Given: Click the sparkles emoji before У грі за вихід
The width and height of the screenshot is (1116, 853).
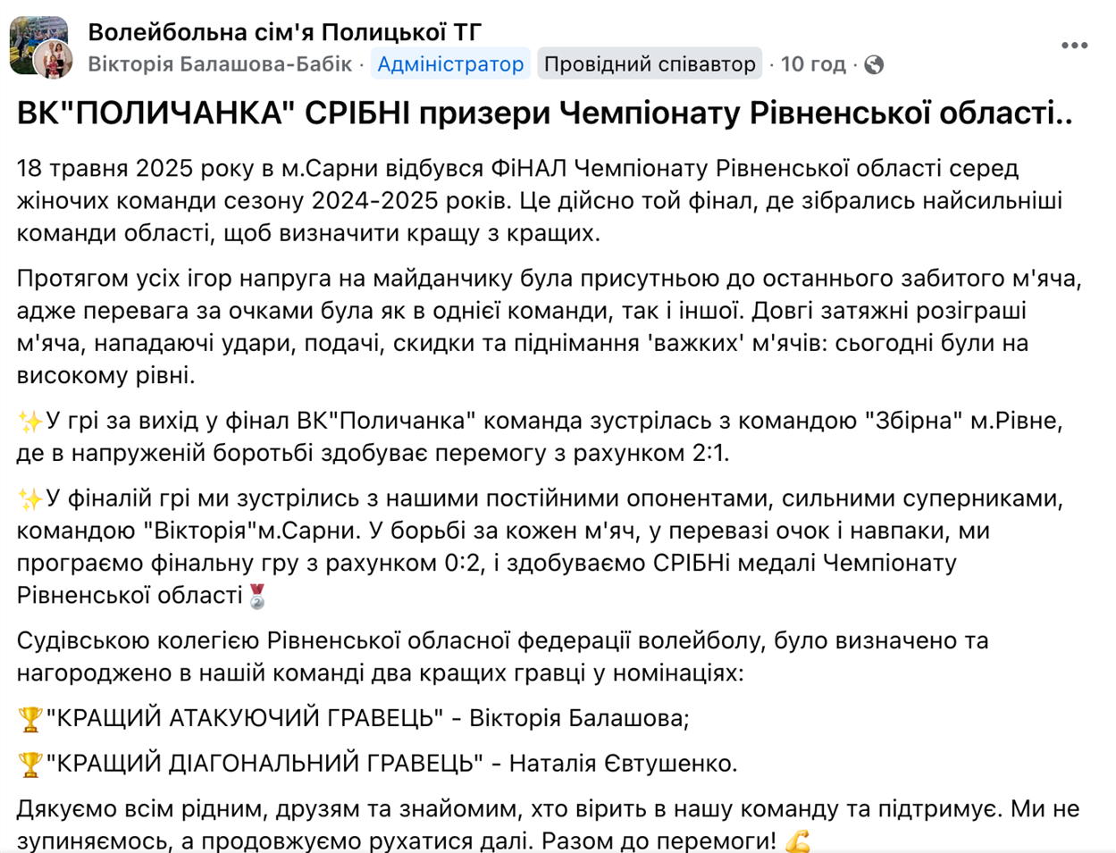Looking at the screenshot, I should (x=30, y=422).
